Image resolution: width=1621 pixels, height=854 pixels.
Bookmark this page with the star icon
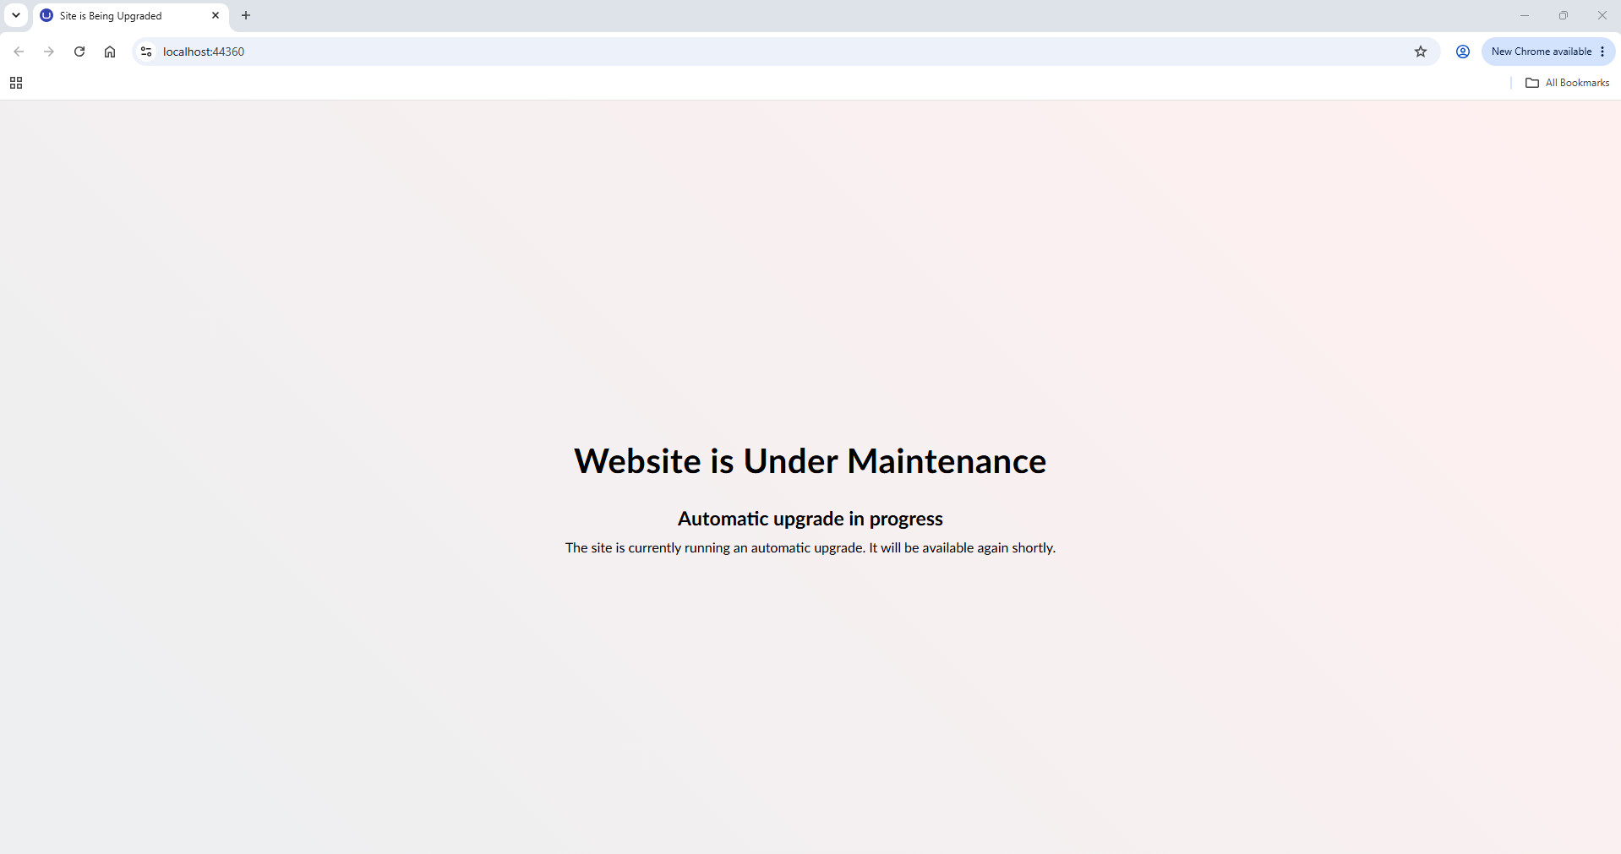(1421, 52)
